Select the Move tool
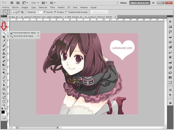 4,21
